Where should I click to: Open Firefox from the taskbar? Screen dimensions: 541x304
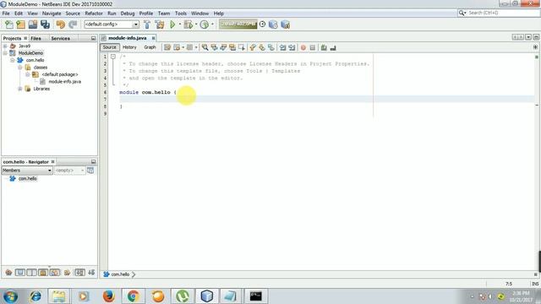(x=109, y=296)
